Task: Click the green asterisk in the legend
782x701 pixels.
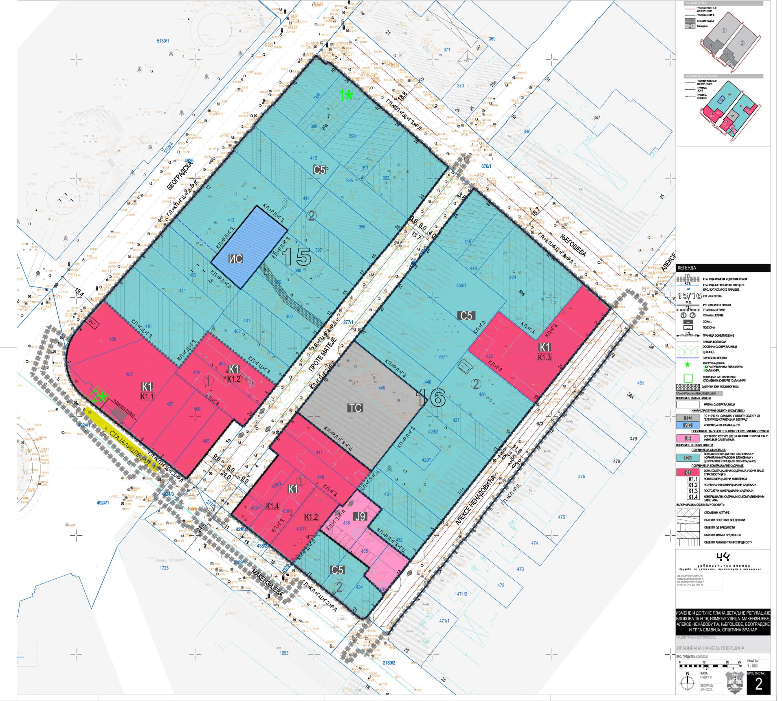Action: pos(688,365)
